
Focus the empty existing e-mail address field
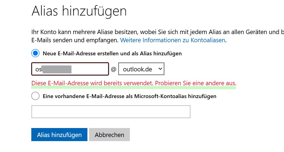pos(111,112)
